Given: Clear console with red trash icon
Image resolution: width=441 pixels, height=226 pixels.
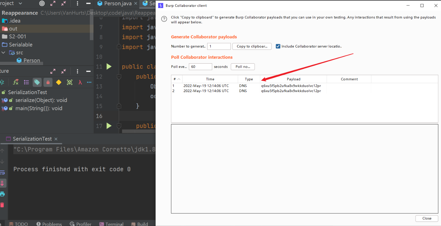Looking at the screenshot, I should pos(2,205).
